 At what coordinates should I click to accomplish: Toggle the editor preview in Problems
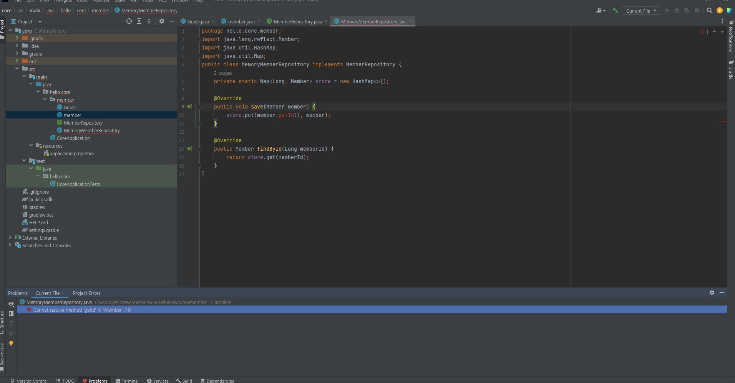point(11,314)
